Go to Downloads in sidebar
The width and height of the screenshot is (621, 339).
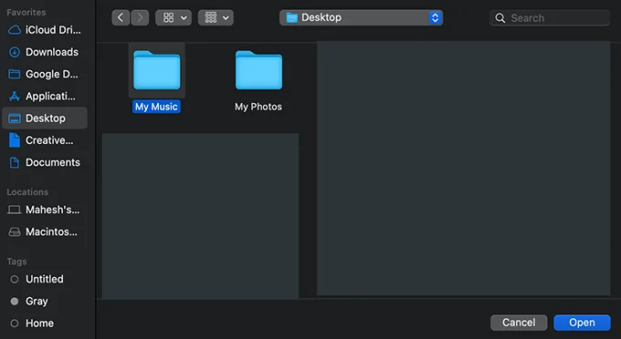[45, 52]
